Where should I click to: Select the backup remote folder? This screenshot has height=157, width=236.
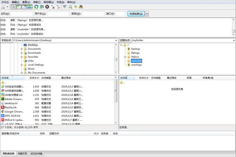tap(135, 49)
